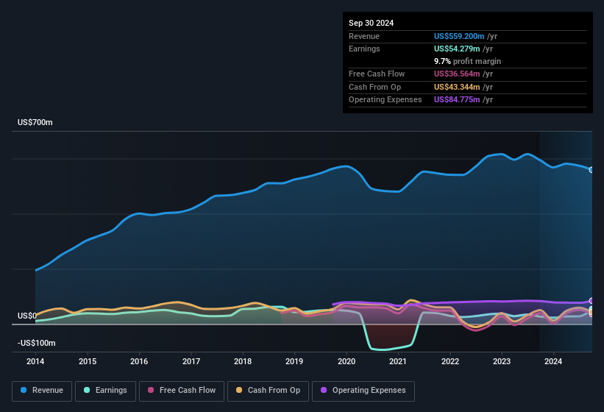Toggle the Free Cash Flow series
The image size is (604, 412).
(x=182, y=390)
